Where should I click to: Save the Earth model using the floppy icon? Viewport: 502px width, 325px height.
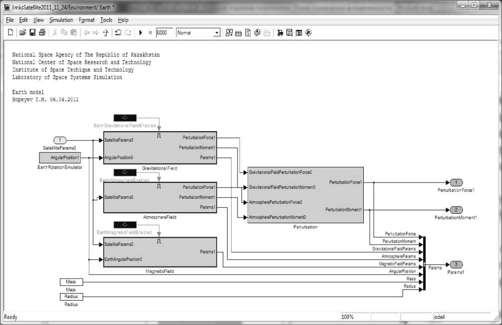tap(32, 32)
